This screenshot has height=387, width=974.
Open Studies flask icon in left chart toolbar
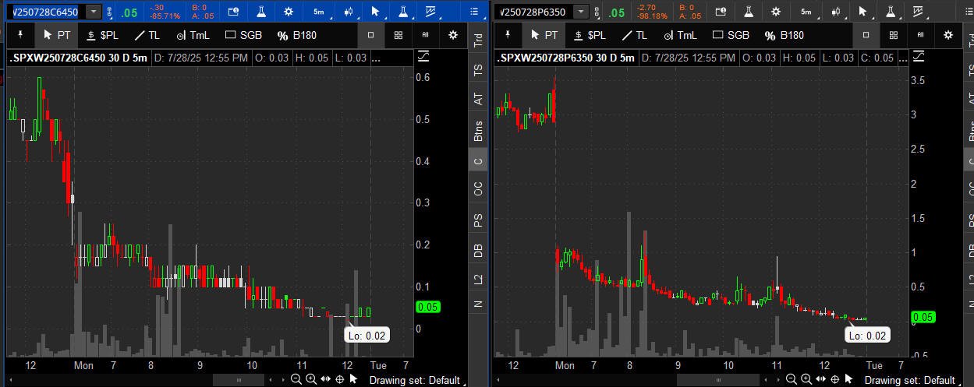260,12
